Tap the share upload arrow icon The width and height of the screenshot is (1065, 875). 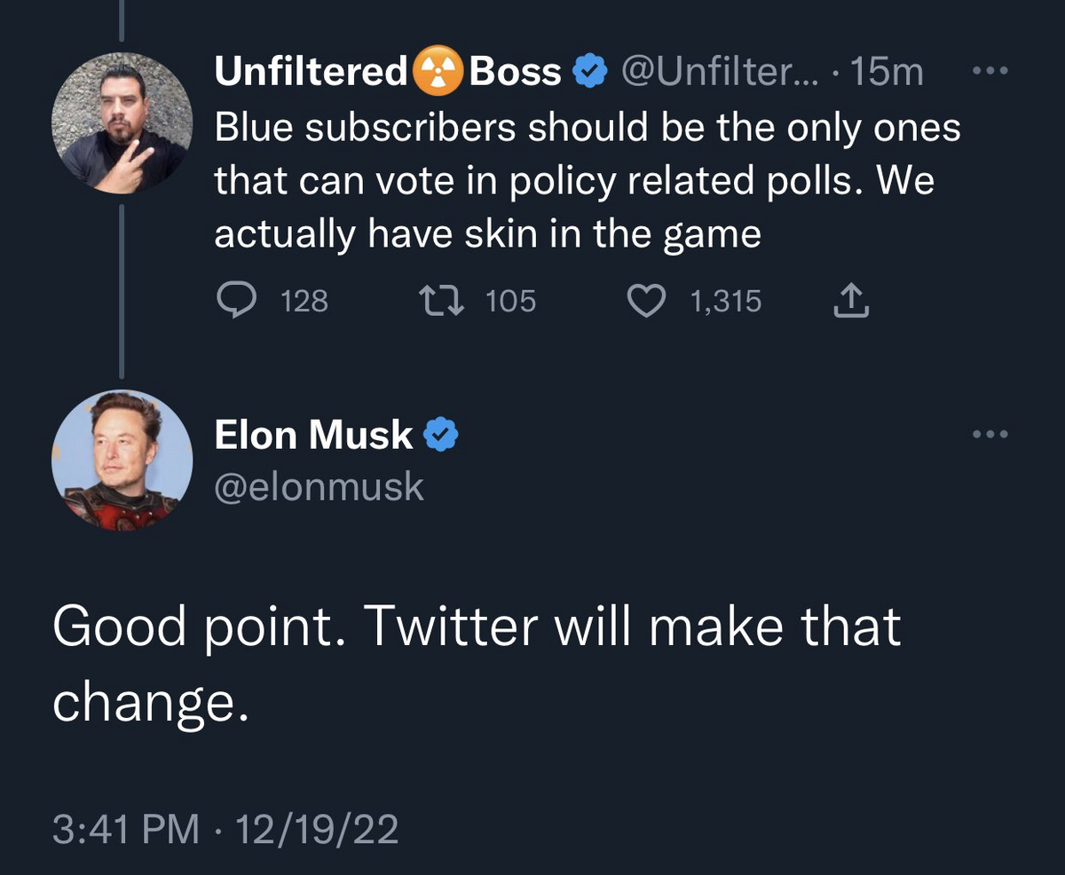[849, 303]
